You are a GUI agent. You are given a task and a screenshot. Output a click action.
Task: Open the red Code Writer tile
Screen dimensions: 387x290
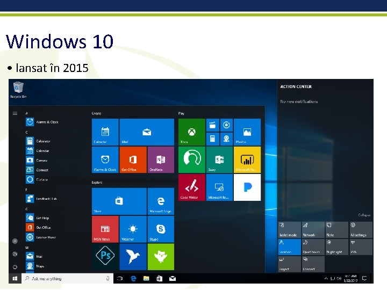[x=192, y=187]
